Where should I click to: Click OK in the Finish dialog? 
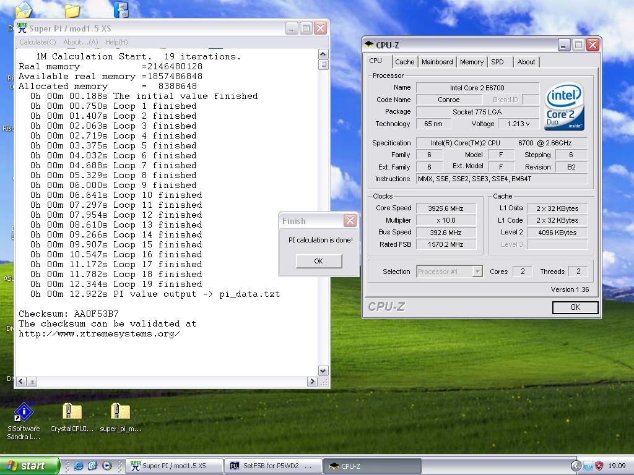(x=319, y=261)
